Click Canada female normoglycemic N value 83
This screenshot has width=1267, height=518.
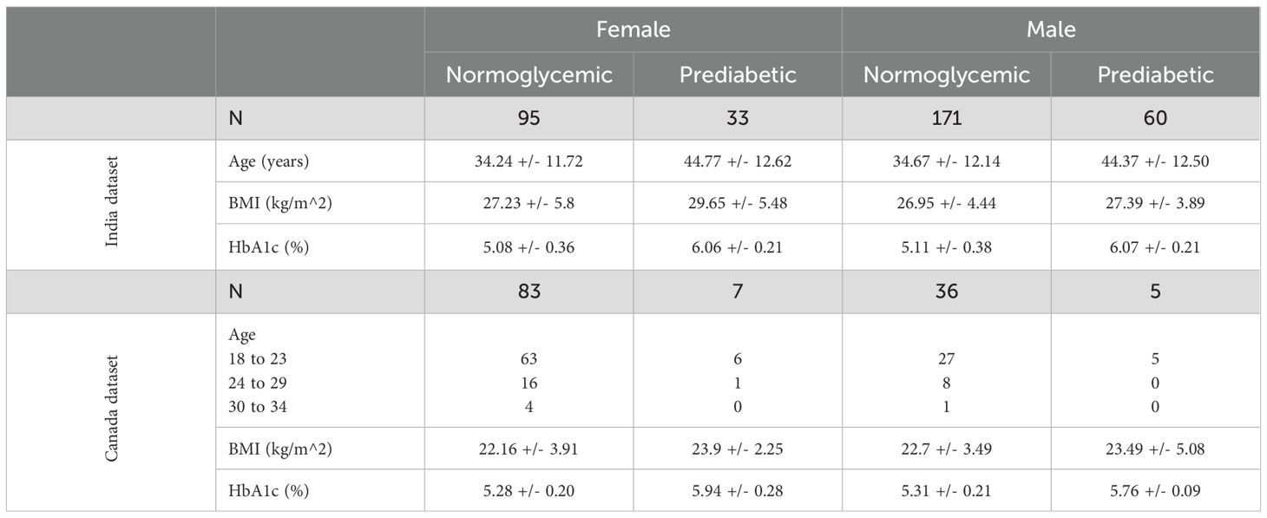coord(528,292)
